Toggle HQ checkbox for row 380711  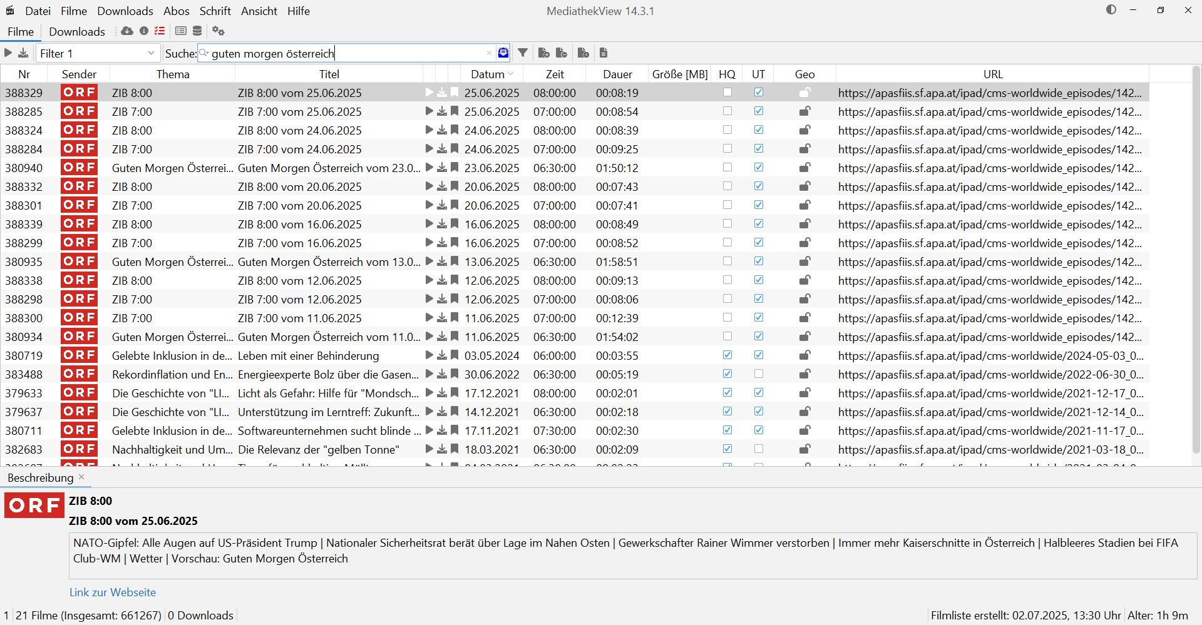tap(727, 430)
